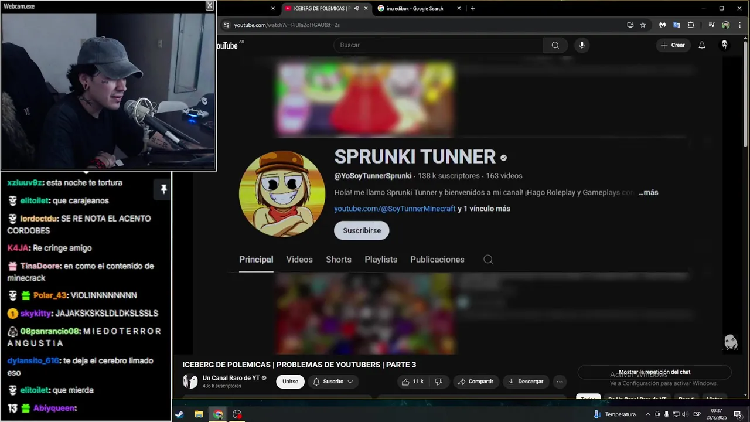Viewport: 750px width, 422px height.
Task: Open Un Canal Raro de YT channel avatar
Action: 190,382
